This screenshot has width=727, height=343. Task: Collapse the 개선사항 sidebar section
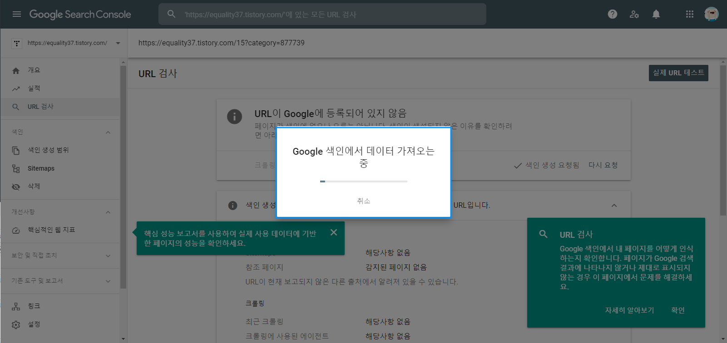[x=108, y=212]
